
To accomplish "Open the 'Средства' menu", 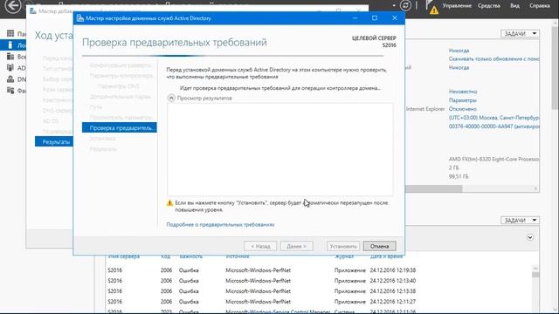I will click(x=489, y=6).
